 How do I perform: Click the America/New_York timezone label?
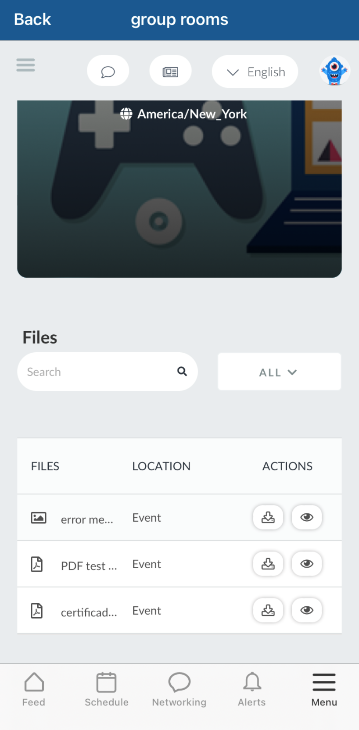tap(192, 114)
